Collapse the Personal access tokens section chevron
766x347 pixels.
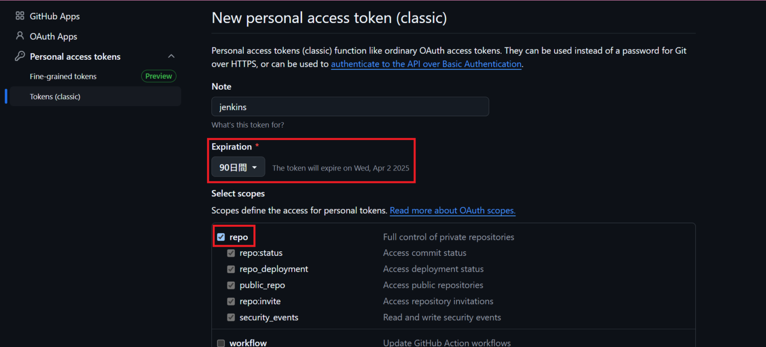171,56
